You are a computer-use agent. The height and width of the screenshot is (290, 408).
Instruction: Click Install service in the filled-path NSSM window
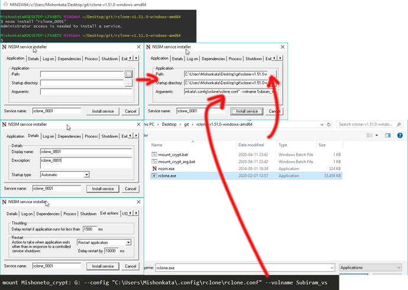(247, 111)
